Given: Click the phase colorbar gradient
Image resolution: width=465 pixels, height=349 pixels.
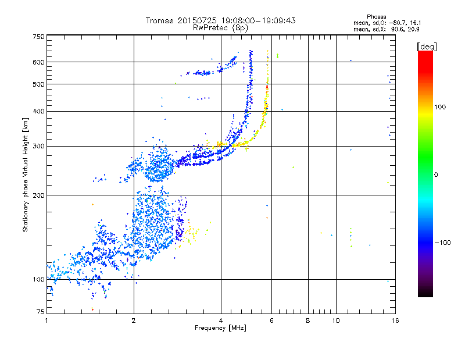Looking at the screenshot, I should click(425, 174).
